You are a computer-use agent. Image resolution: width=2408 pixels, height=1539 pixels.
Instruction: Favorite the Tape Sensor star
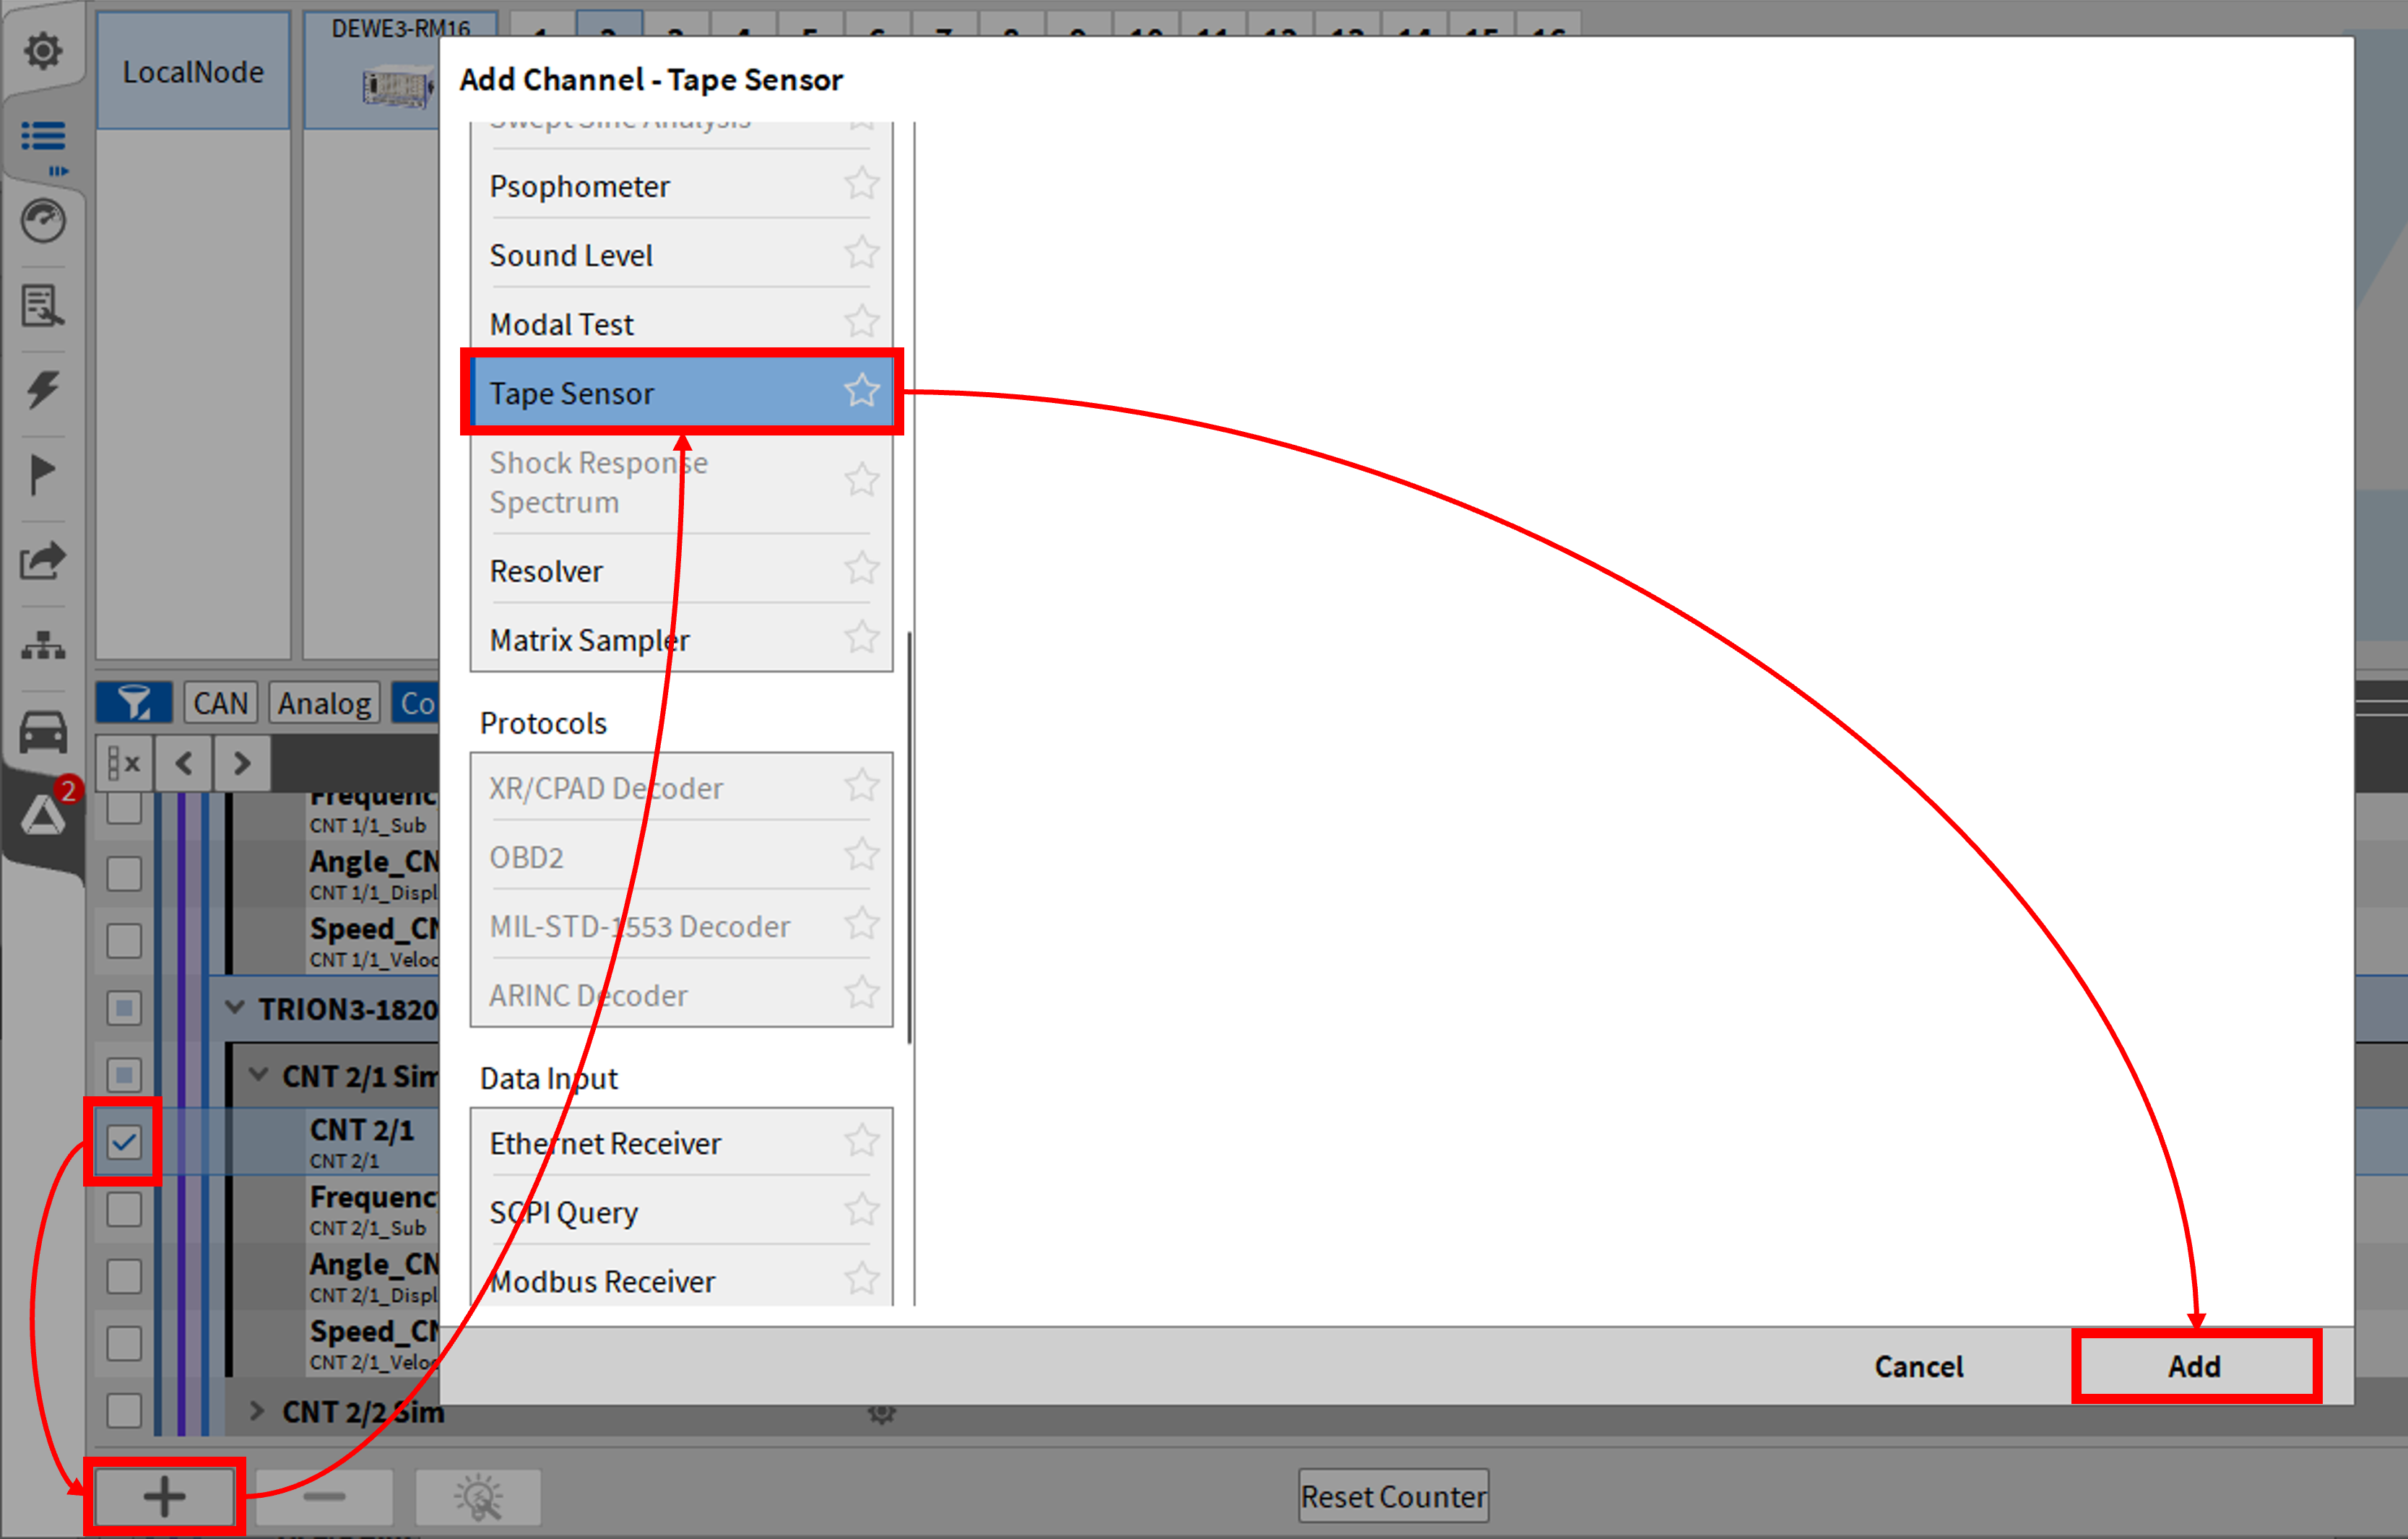(861, 391)
